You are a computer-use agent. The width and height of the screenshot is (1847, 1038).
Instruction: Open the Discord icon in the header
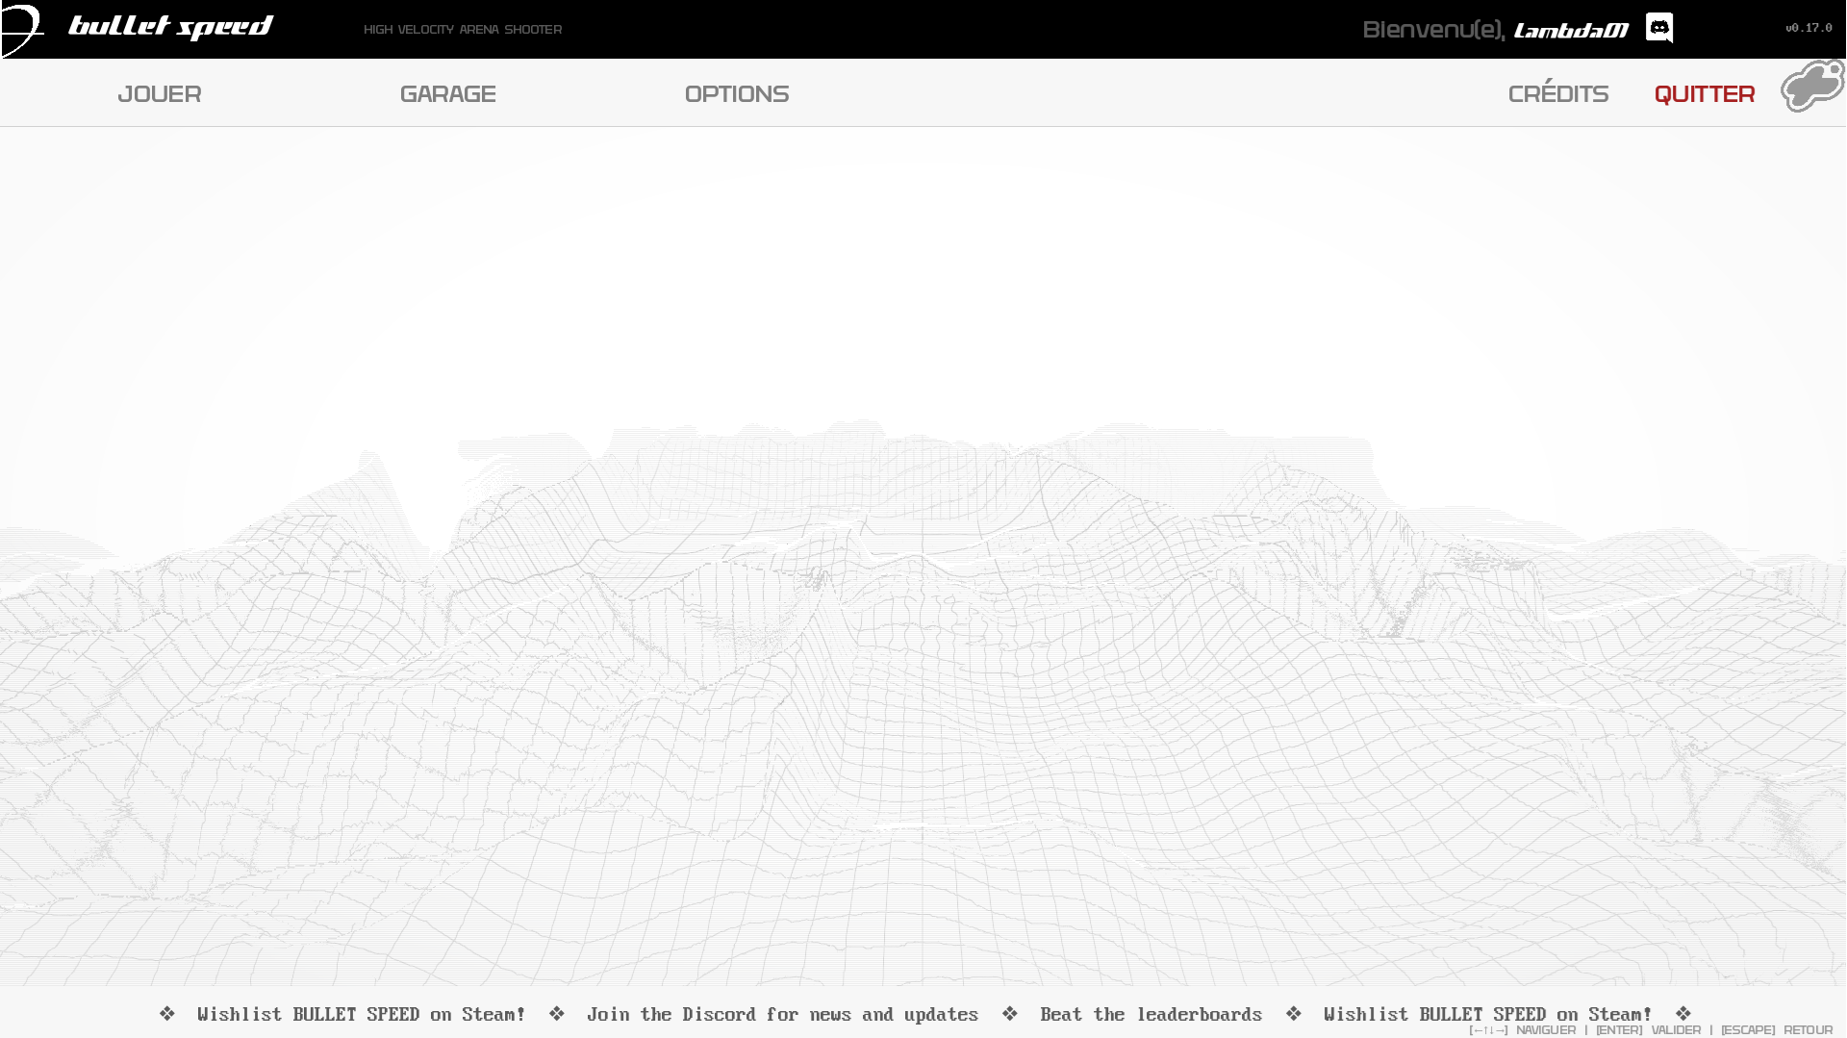pos(1659,28)
